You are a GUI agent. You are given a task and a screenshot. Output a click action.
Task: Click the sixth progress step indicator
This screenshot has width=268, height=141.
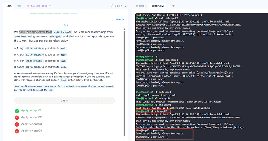click(x=74, y=13)
